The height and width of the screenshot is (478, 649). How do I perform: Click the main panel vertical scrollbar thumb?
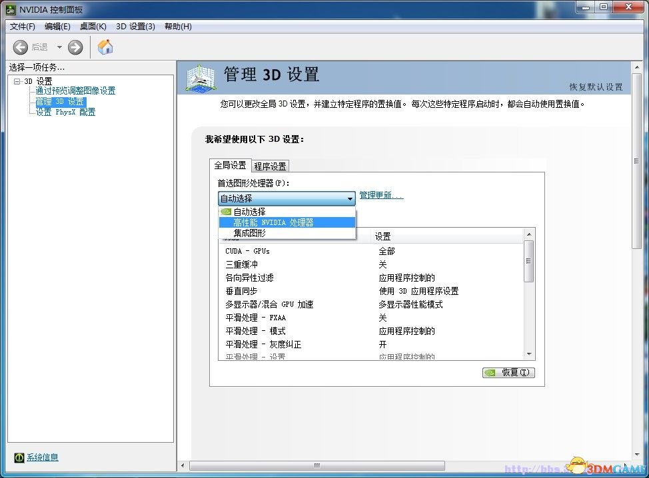click(636, 161)
